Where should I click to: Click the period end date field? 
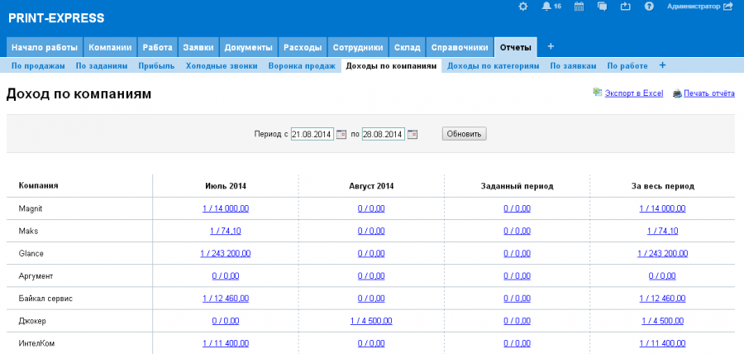384,134
